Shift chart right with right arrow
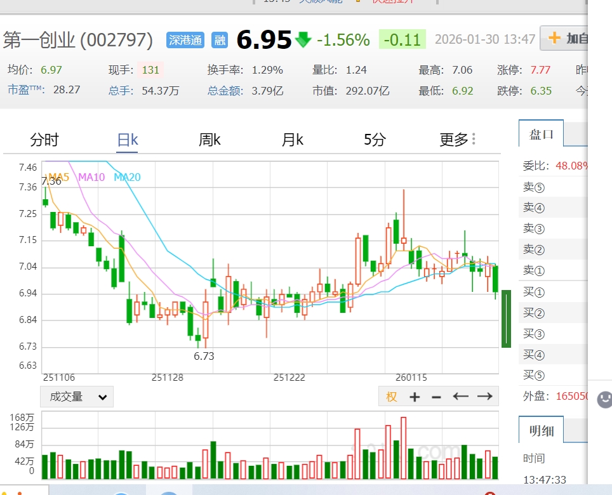 [485, 397]
